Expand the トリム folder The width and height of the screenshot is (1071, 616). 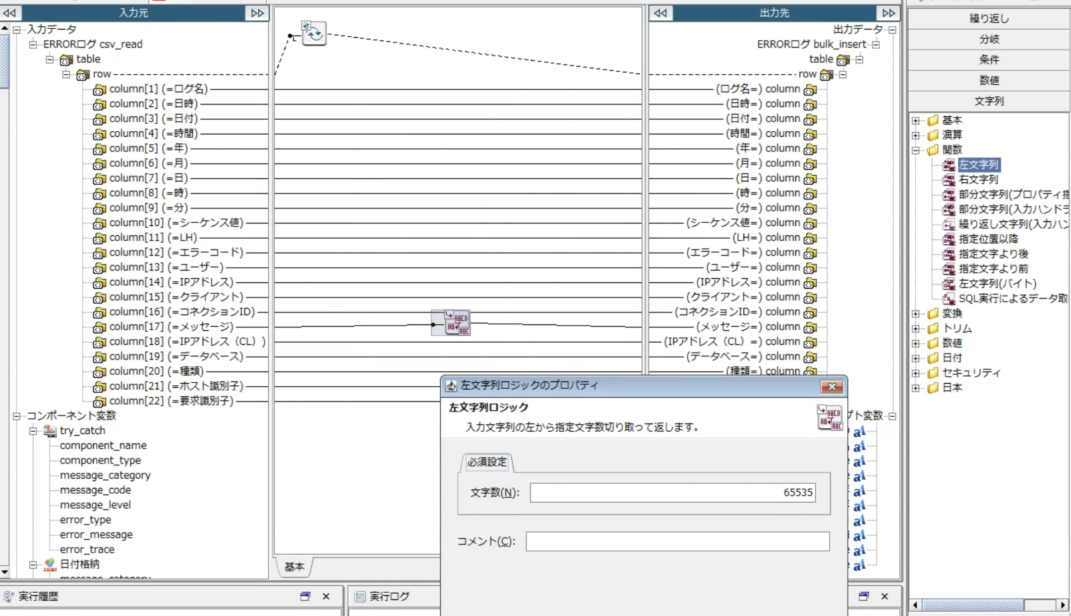[x=916, y=328]
